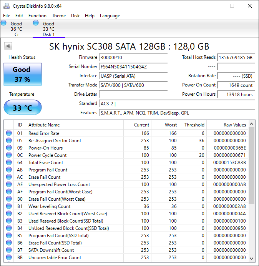Image resolution: width=259 pixels, height=266 pixels.
Task: Click status orb for AC Erase Fail Count
Action: (x=9, y=177)
